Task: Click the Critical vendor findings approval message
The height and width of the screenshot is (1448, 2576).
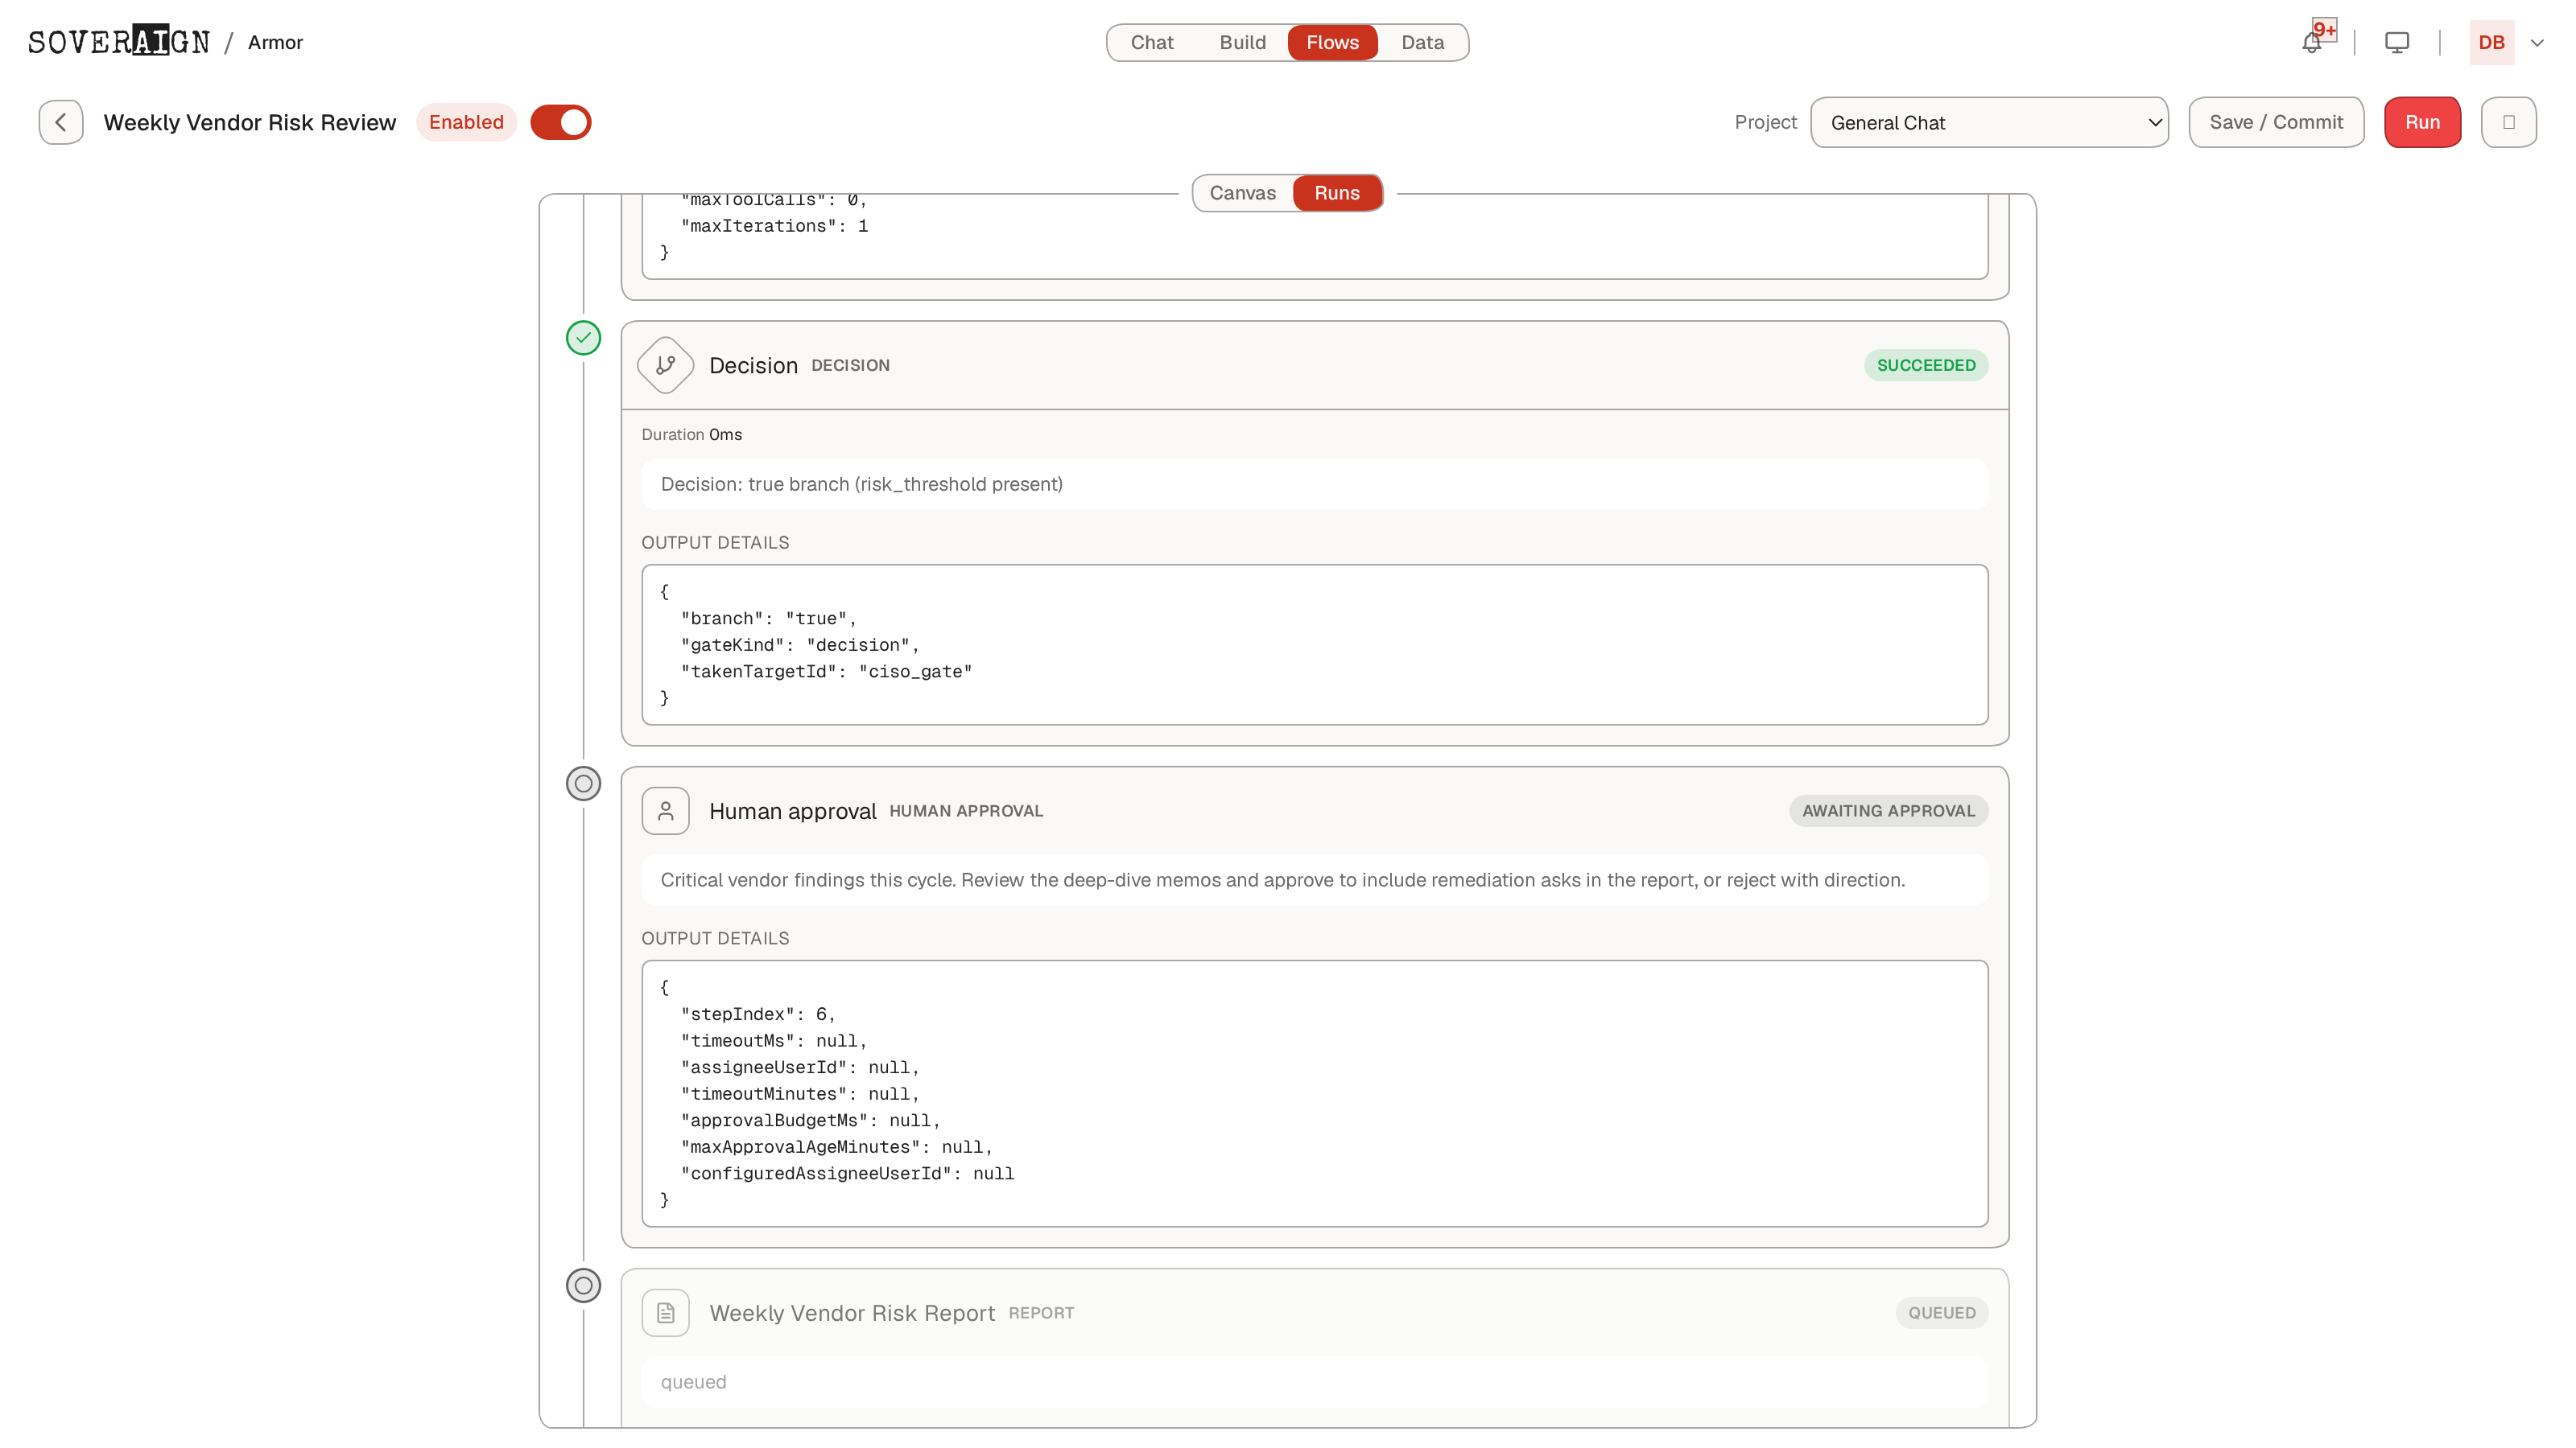Action: click(x=1282, y=880)
